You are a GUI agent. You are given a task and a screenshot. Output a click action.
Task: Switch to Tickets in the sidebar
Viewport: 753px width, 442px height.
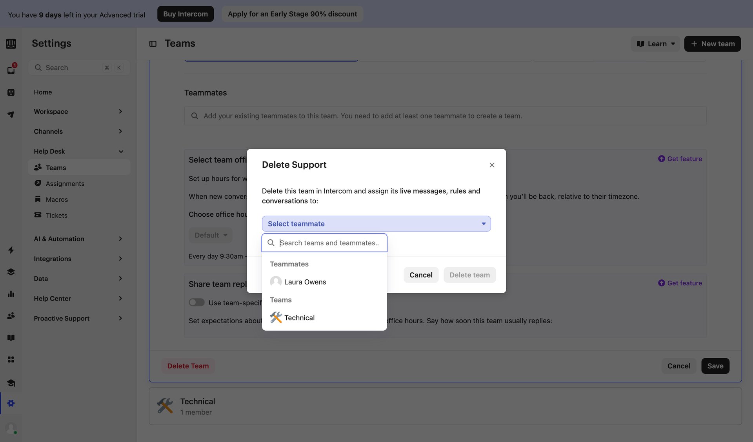pos(56,215)
